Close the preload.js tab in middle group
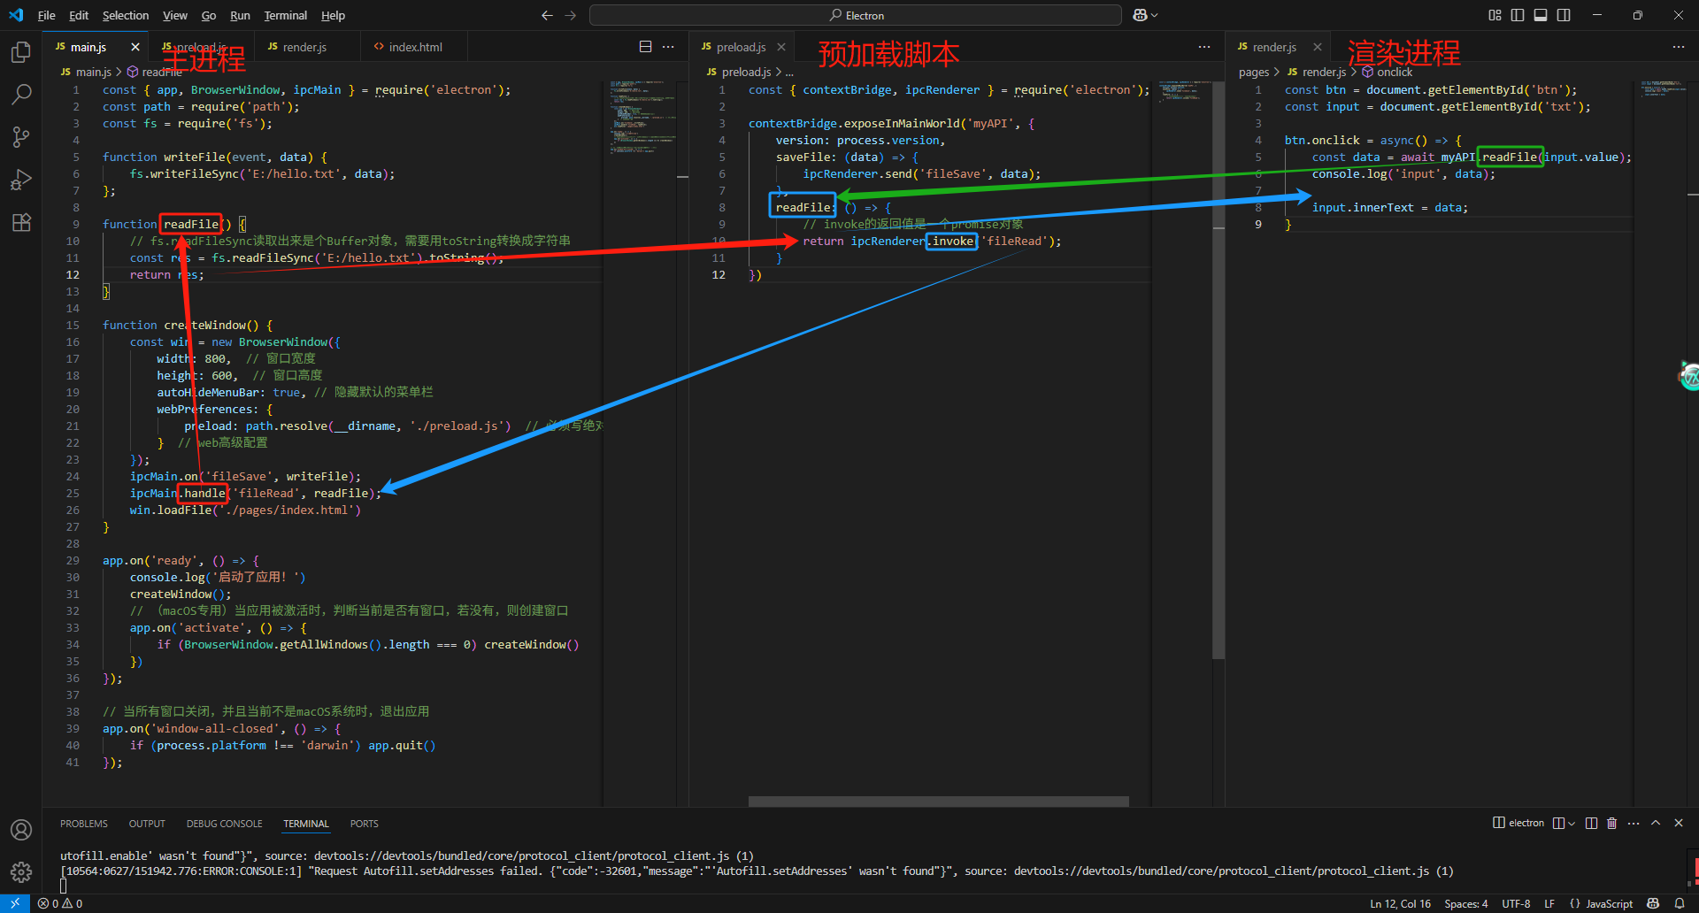1699x913 pixels. coord(781,47)
